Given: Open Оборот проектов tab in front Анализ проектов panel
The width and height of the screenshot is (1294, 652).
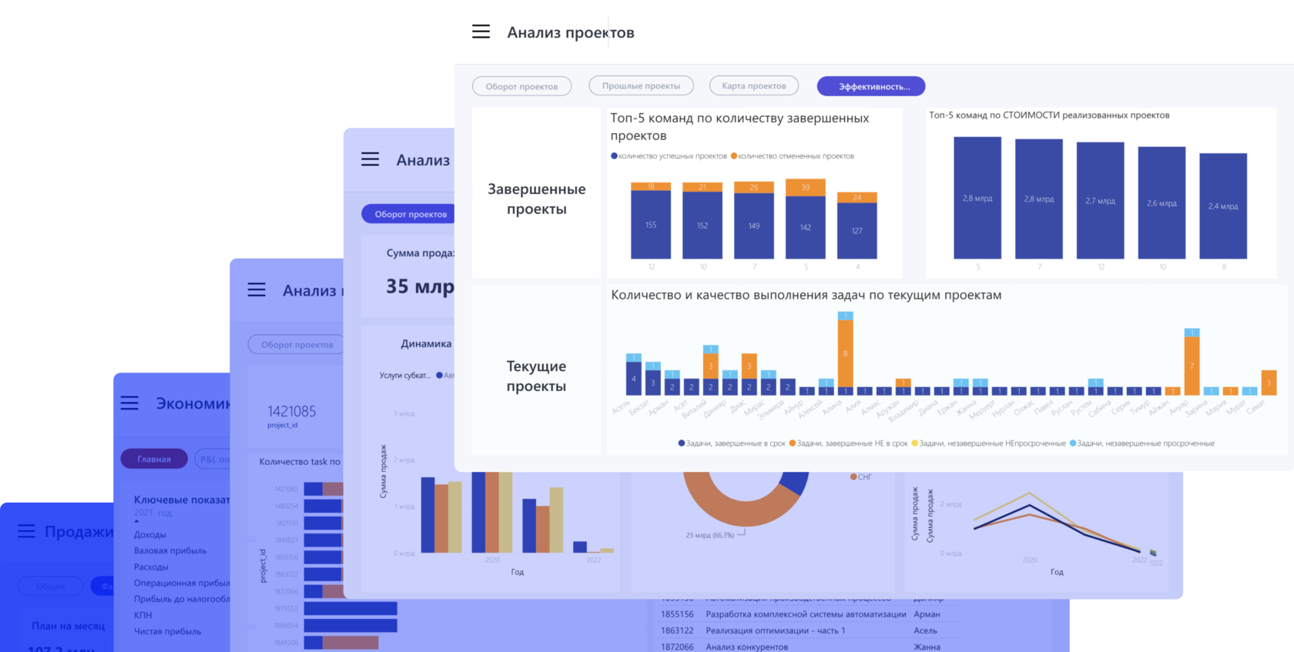Looking at the screenshot, I should pos(521,86).
